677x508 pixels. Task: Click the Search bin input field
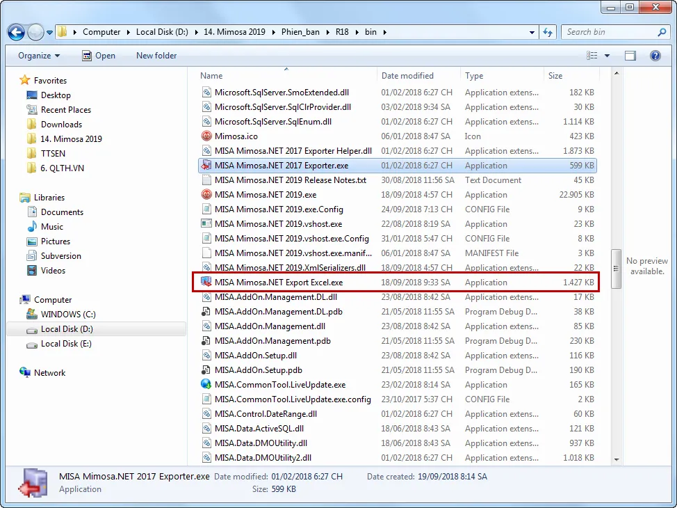click(609, 32)
